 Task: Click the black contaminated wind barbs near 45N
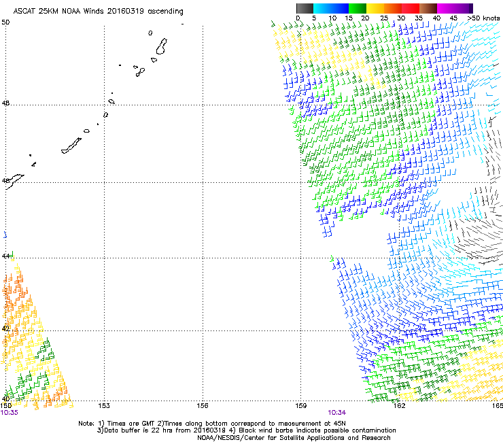474,237
